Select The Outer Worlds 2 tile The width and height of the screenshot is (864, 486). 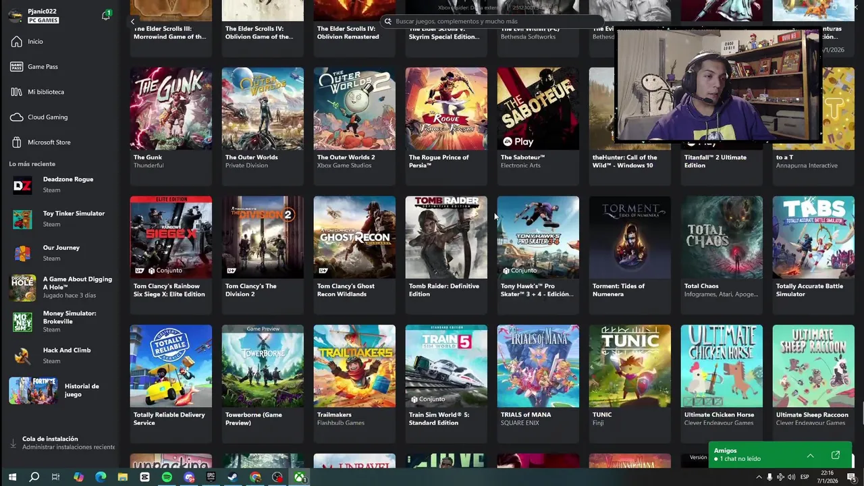354,126
